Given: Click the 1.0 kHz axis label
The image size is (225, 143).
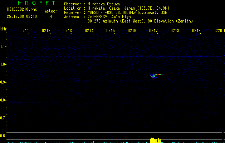Looking at the screenshot, I should [x=3, y=64].
